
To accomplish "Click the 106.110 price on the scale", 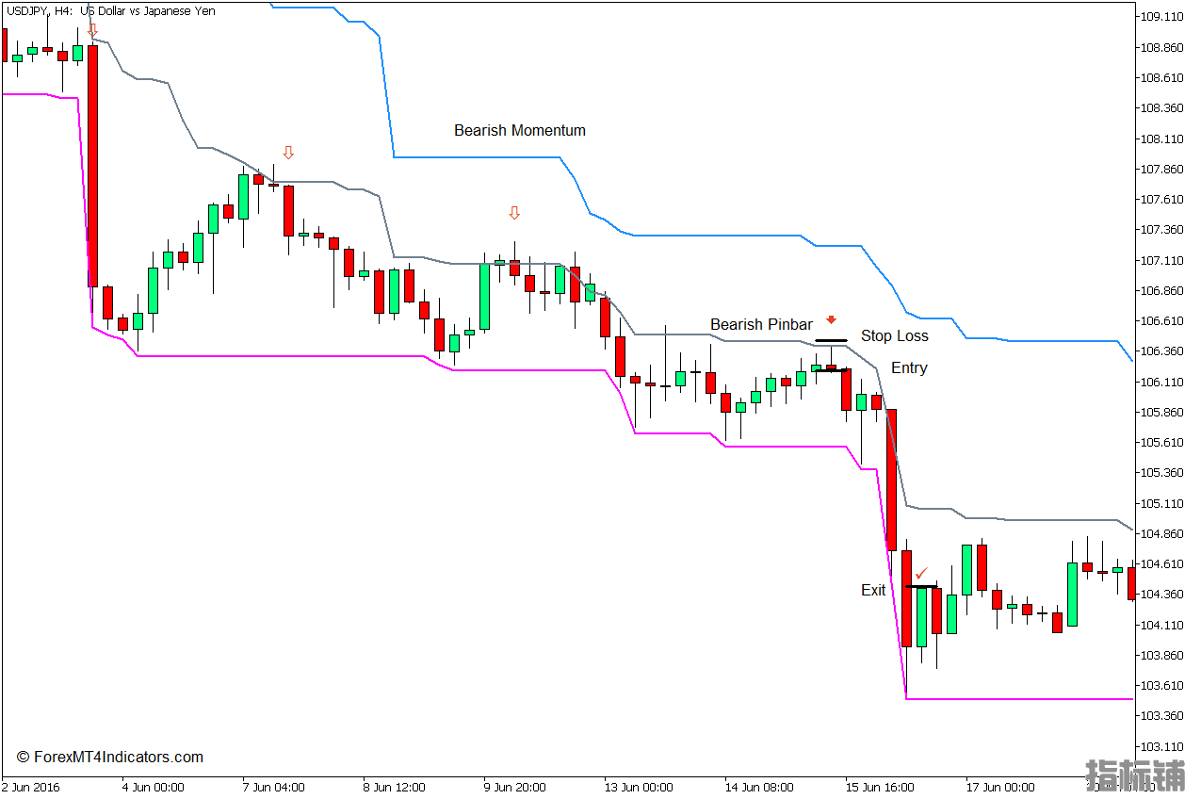I will [1161, 382].
